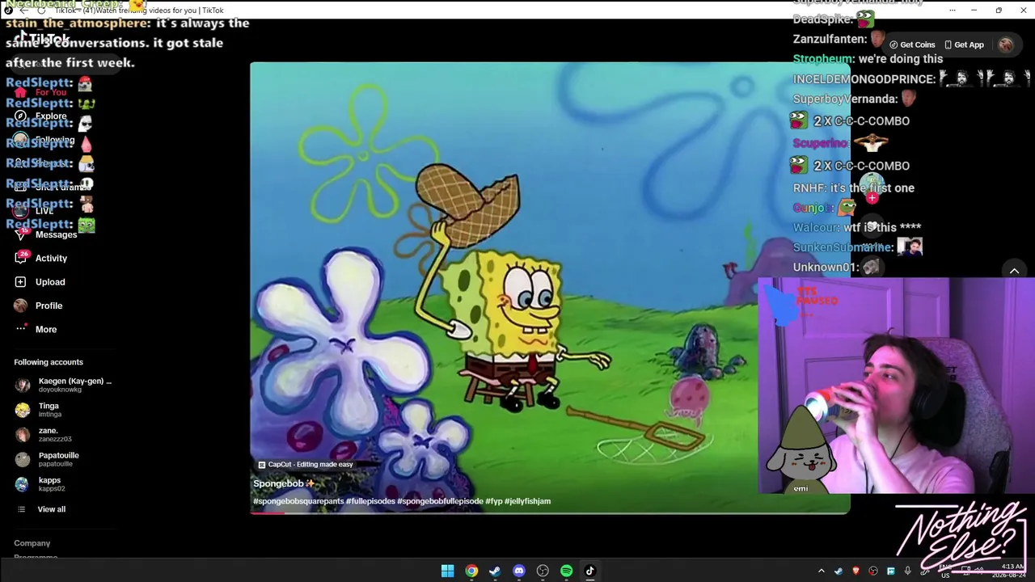
Task: Open Google Chrome from the taskbar
Action: coord(471,571)
